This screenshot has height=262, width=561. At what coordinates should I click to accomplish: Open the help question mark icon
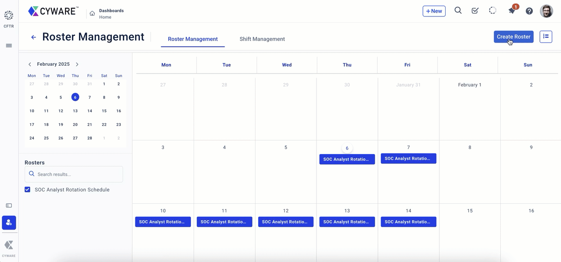(529, 11)
